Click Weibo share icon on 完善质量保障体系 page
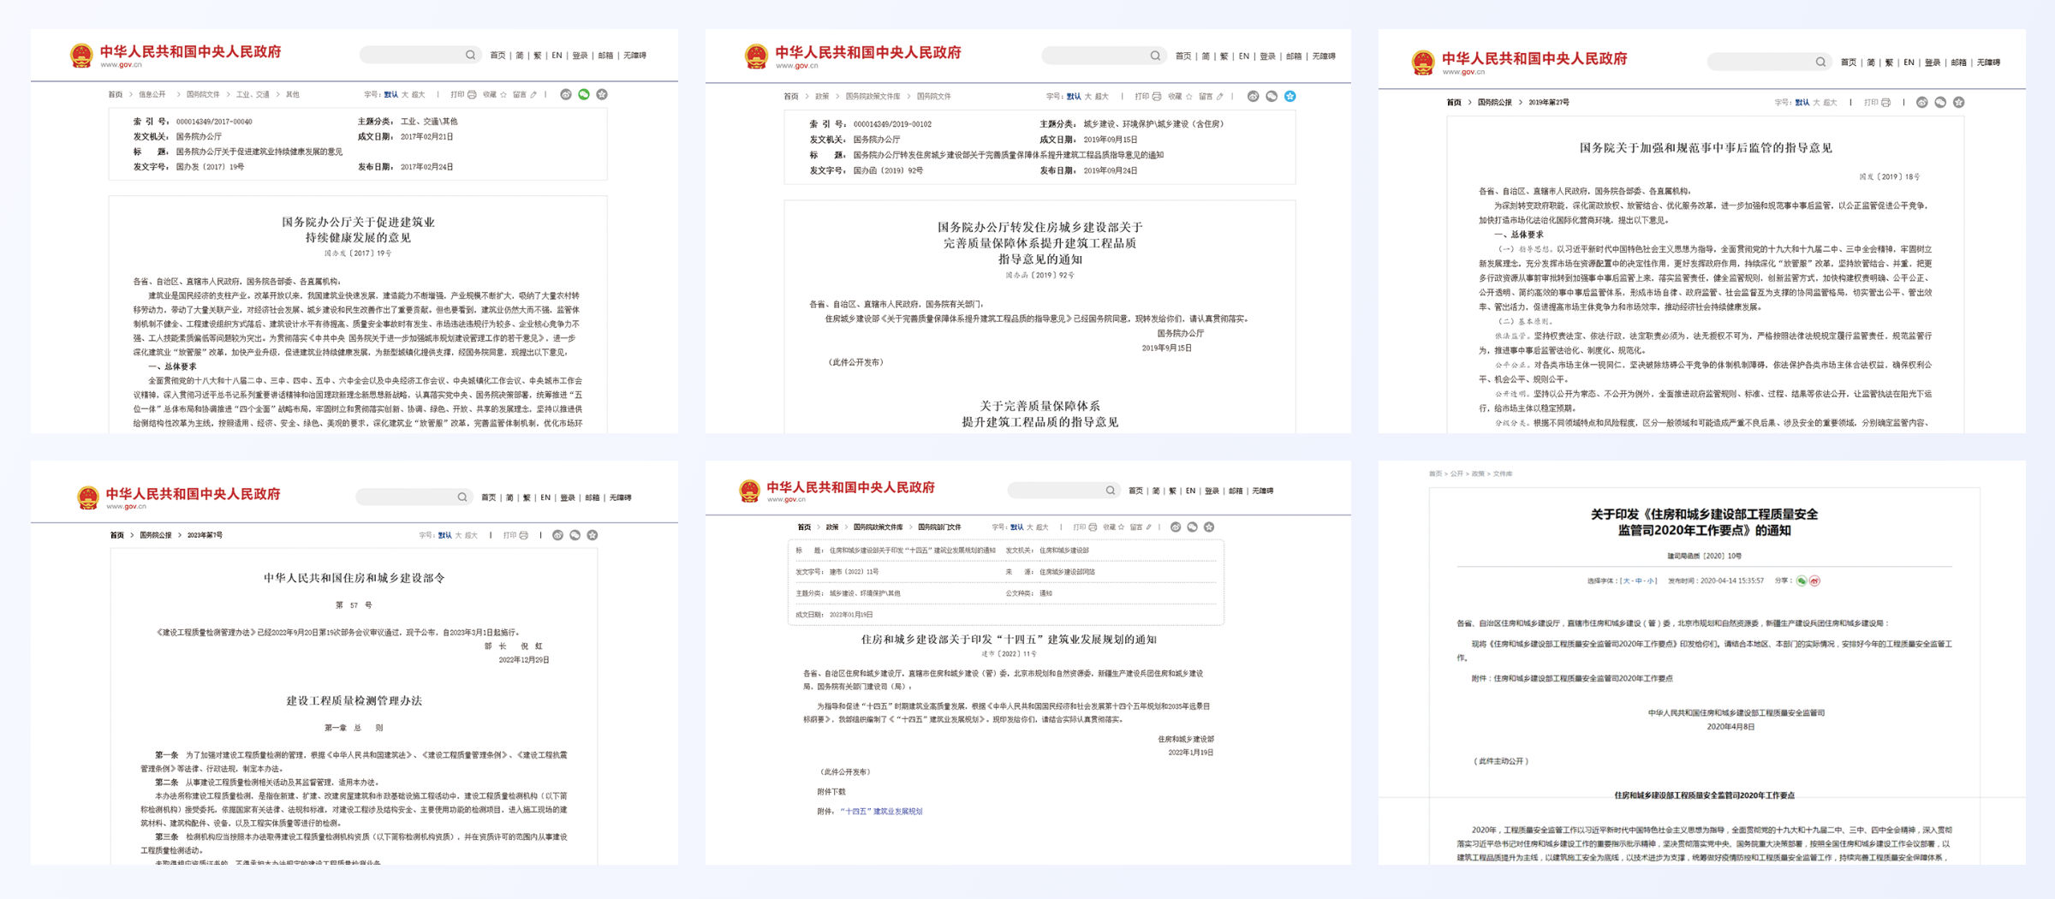 (1254, 96)
